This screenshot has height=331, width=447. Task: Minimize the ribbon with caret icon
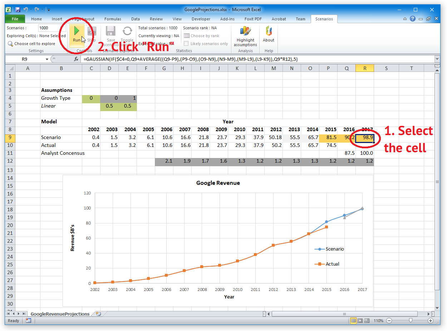tap(405, 19)
